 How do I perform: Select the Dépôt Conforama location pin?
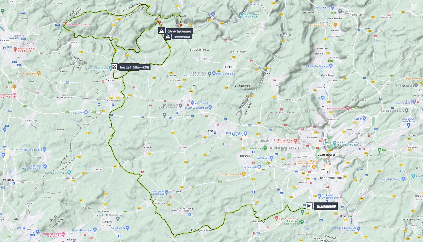pyautogui.click(x=214, y=74)
